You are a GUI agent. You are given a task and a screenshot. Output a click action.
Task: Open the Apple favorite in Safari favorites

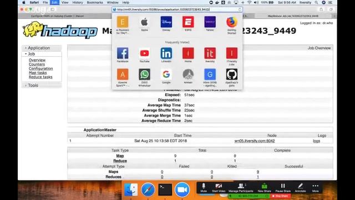[144, 22]
